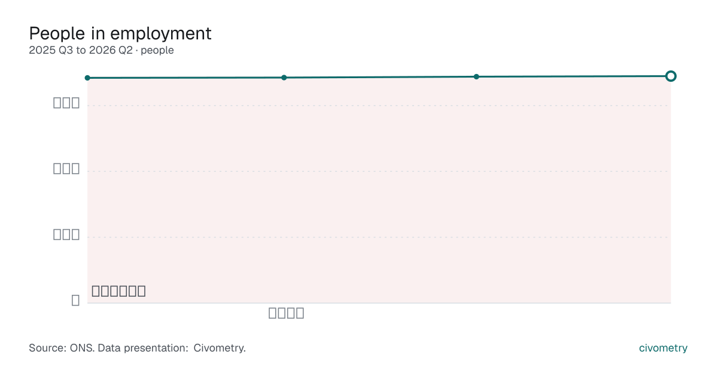718x376 pixels.
Task: Click the zero-level y-axis tick label
Action: pyautogui.click(x=75, y=300)
